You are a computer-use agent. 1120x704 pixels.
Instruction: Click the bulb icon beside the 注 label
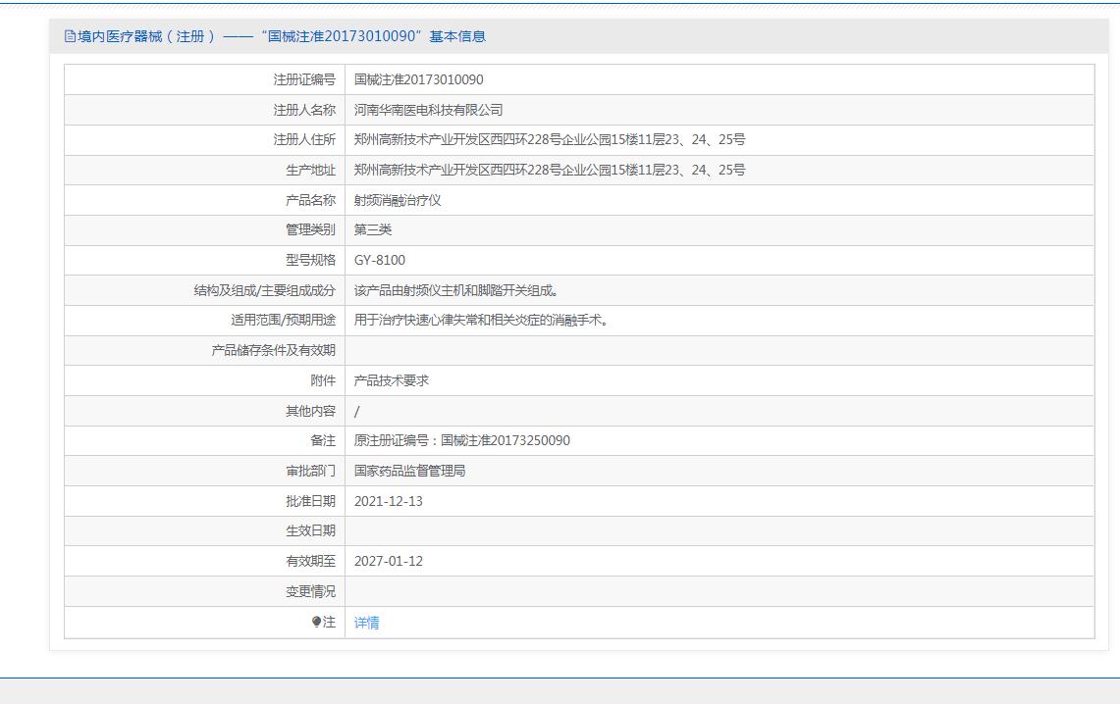316,622
